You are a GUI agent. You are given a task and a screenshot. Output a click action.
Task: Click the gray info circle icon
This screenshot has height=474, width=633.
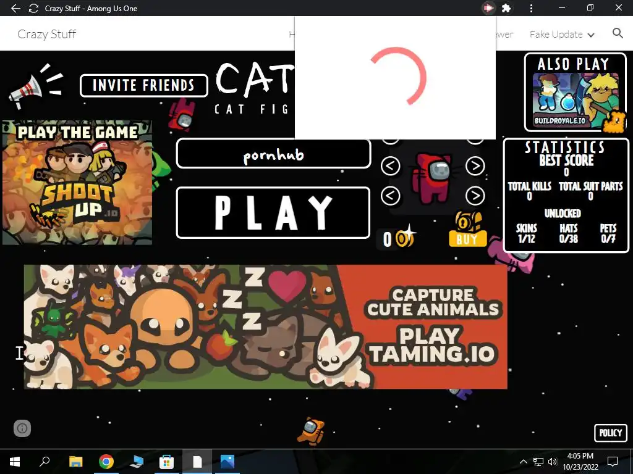tap(22, 428)
